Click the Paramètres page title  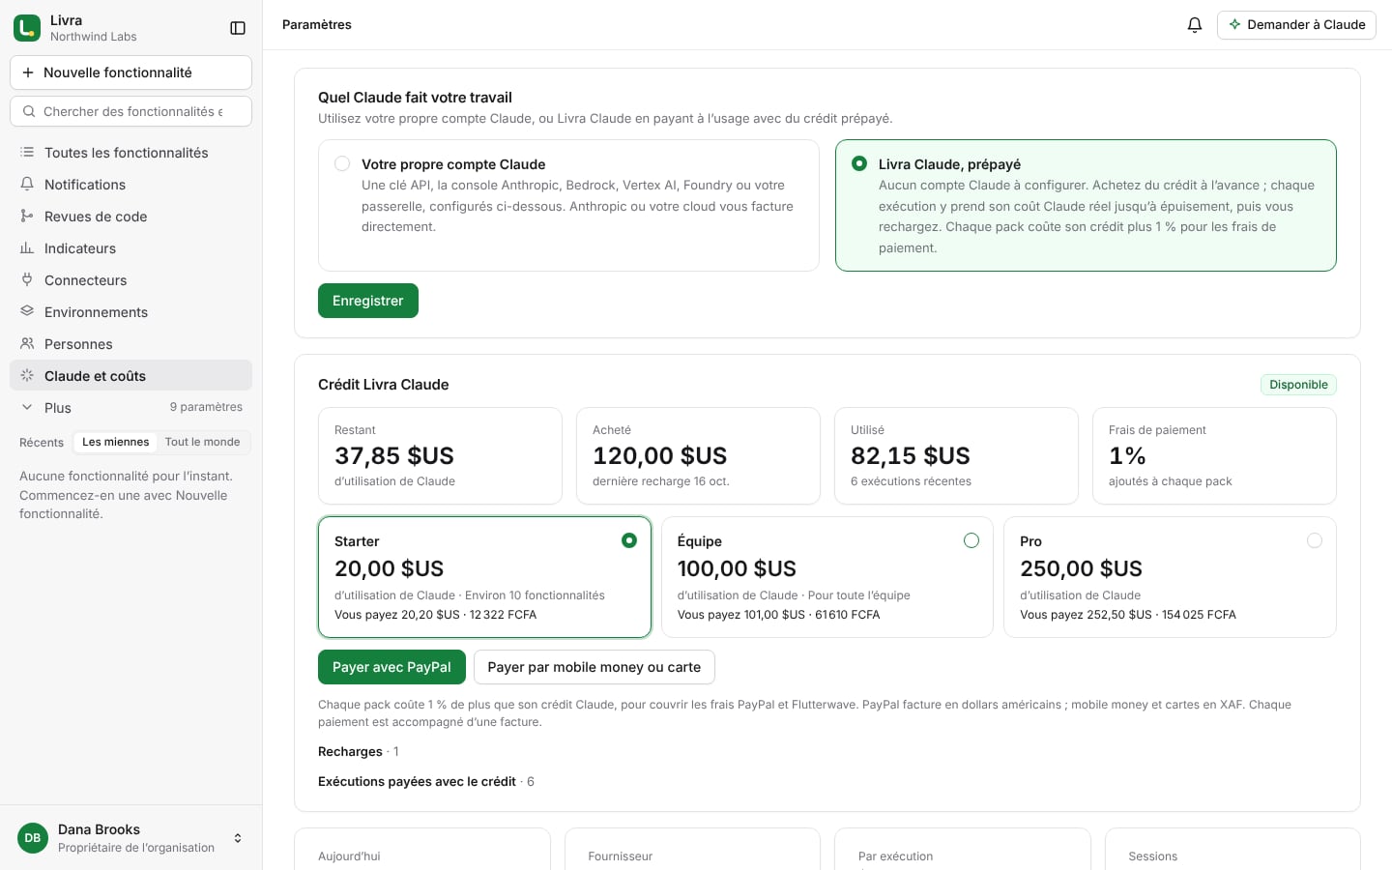pyautogui.click(x=317, y=25)
